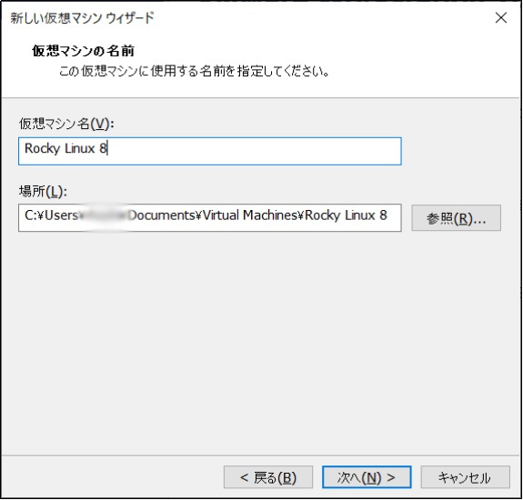Click the 場所 path input field
Image resolution: width=523 pixels, height=500 pixels.
point(210,217)
